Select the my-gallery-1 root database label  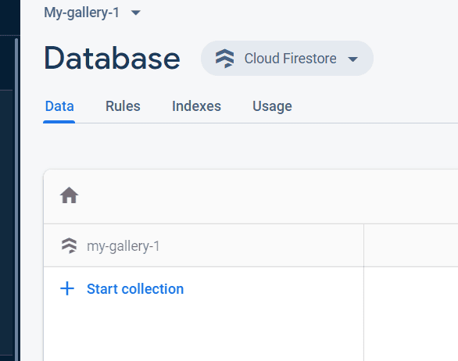point(123,246)
